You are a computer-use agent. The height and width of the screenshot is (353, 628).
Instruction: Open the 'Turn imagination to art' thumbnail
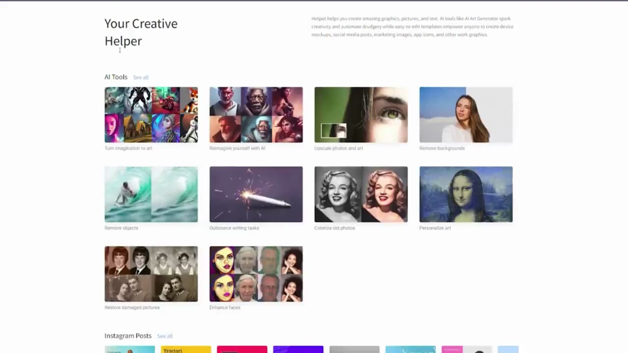click(151, 115)
